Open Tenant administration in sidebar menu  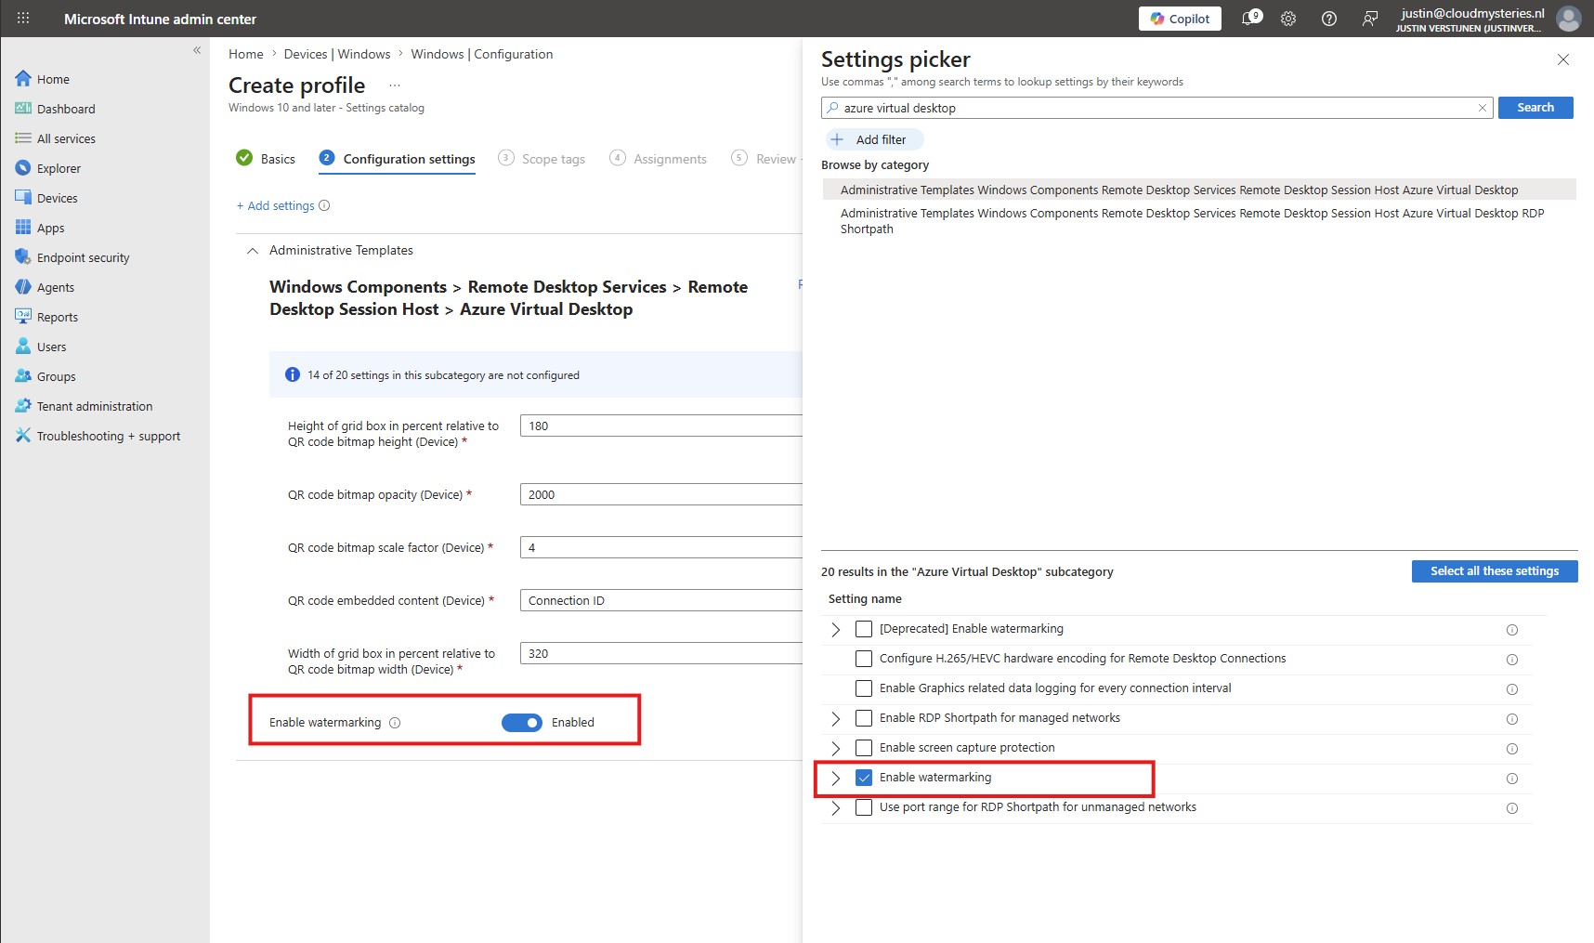pos(95,406)
